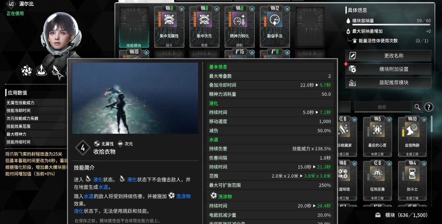Image resolution: width=442 pixels, height=224 pixels.
Task: Pick the 剑斗士 module from inventory
Action: click(x=412, y=180)
